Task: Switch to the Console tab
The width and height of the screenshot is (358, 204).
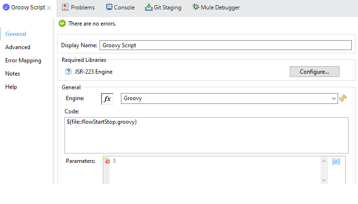Action: (x=120, y=8)
